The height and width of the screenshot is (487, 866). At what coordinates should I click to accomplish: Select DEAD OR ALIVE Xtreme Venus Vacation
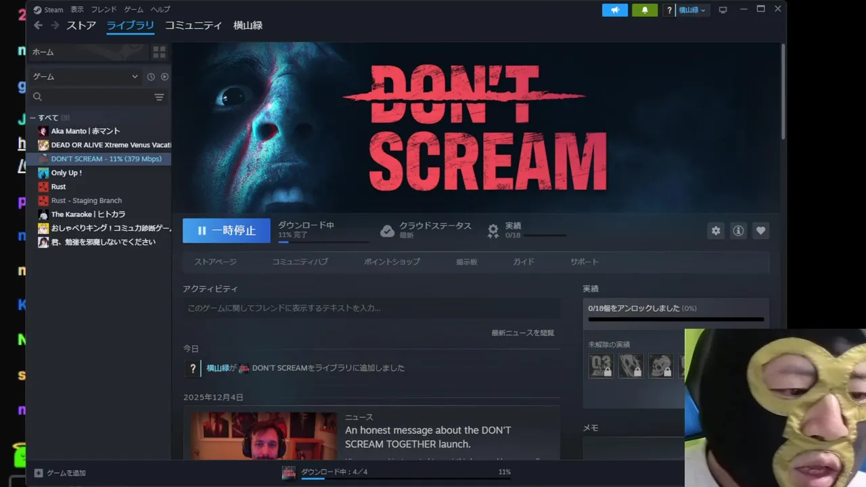click(99, 145)
